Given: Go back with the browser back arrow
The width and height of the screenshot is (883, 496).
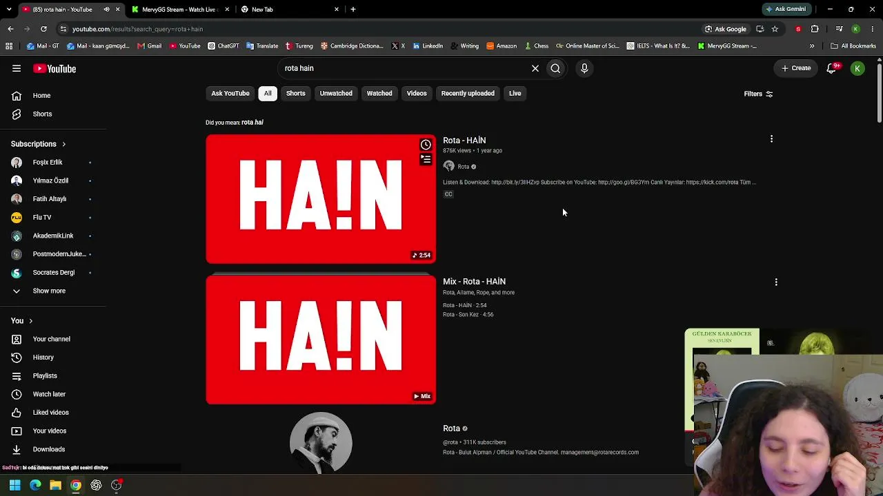Looking at the screenshot, I should click(10, 29).
